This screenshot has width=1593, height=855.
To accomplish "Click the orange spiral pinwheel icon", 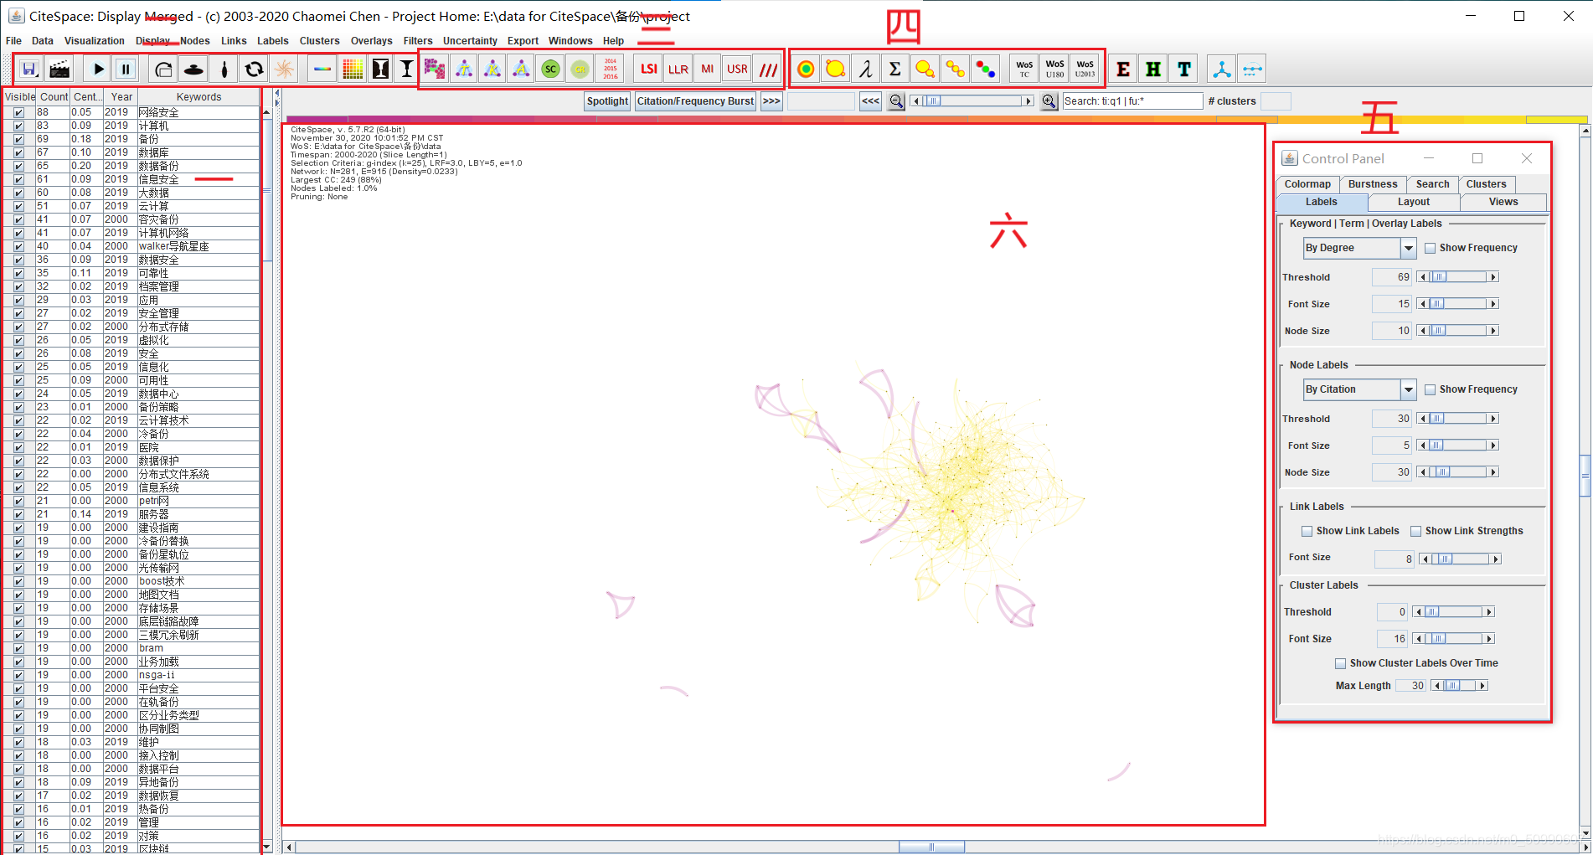I will [284, 70].
